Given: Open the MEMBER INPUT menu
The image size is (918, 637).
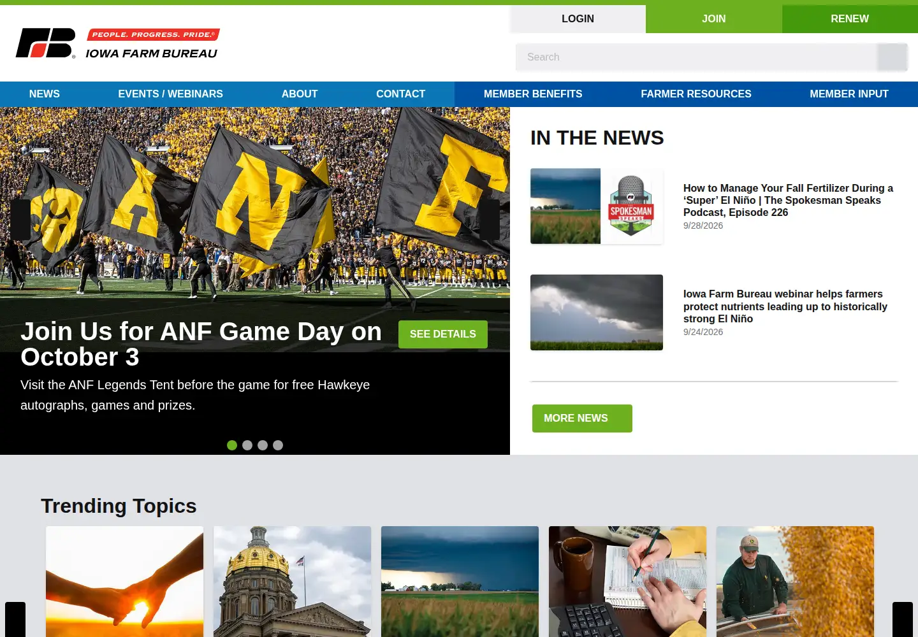Looking at the screenshot, I should pos(849,94).
